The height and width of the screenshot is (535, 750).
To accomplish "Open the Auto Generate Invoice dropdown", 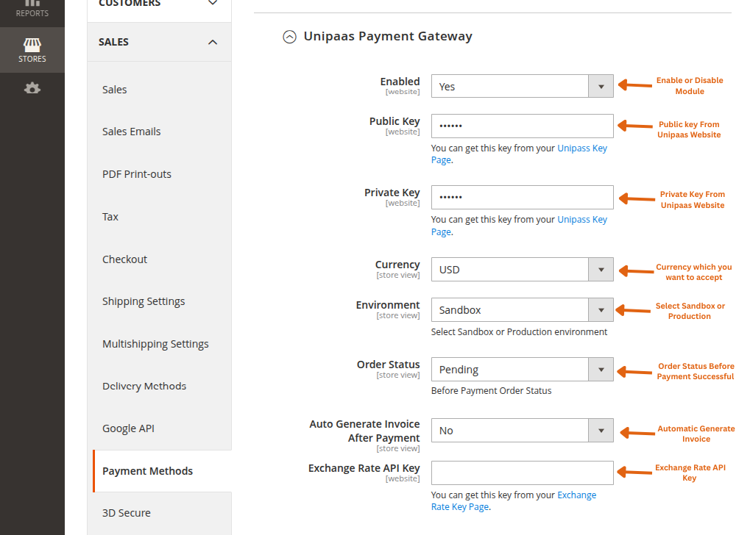I will click(601, 430).
